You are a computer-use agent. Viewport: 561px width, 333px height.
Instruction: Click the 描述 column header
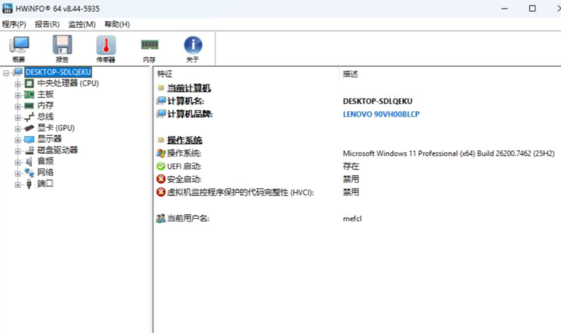[350, 74]
